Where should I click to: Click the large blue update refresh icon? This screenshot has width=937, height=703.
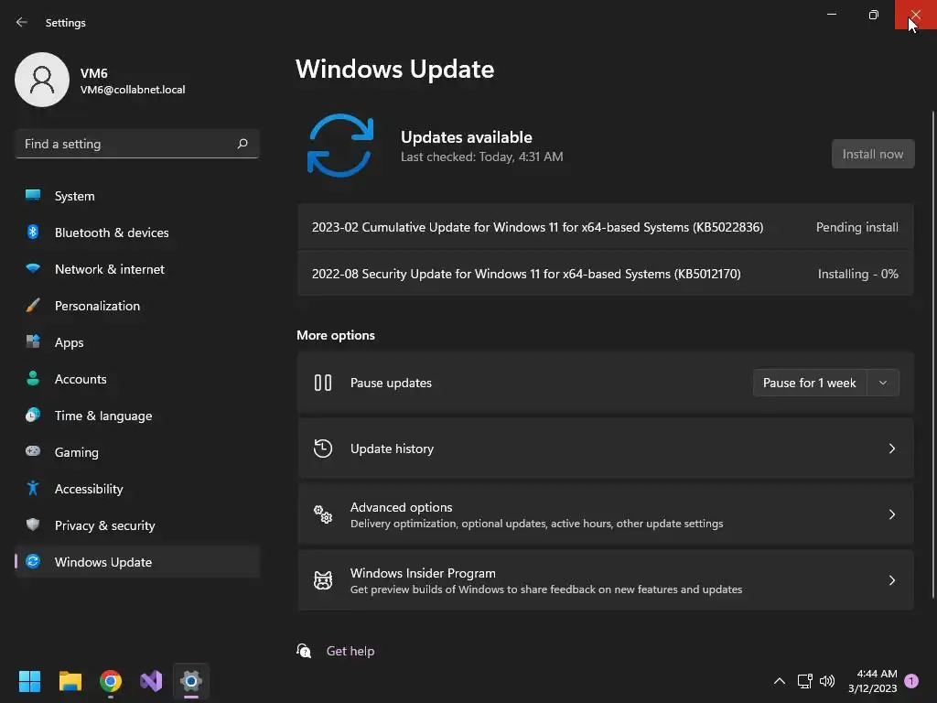(340, 146)
